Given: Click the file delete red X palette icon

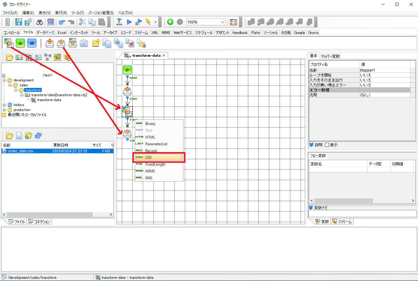Looking at the screenshot, I should pyautogui.click(x=130, y=43).
